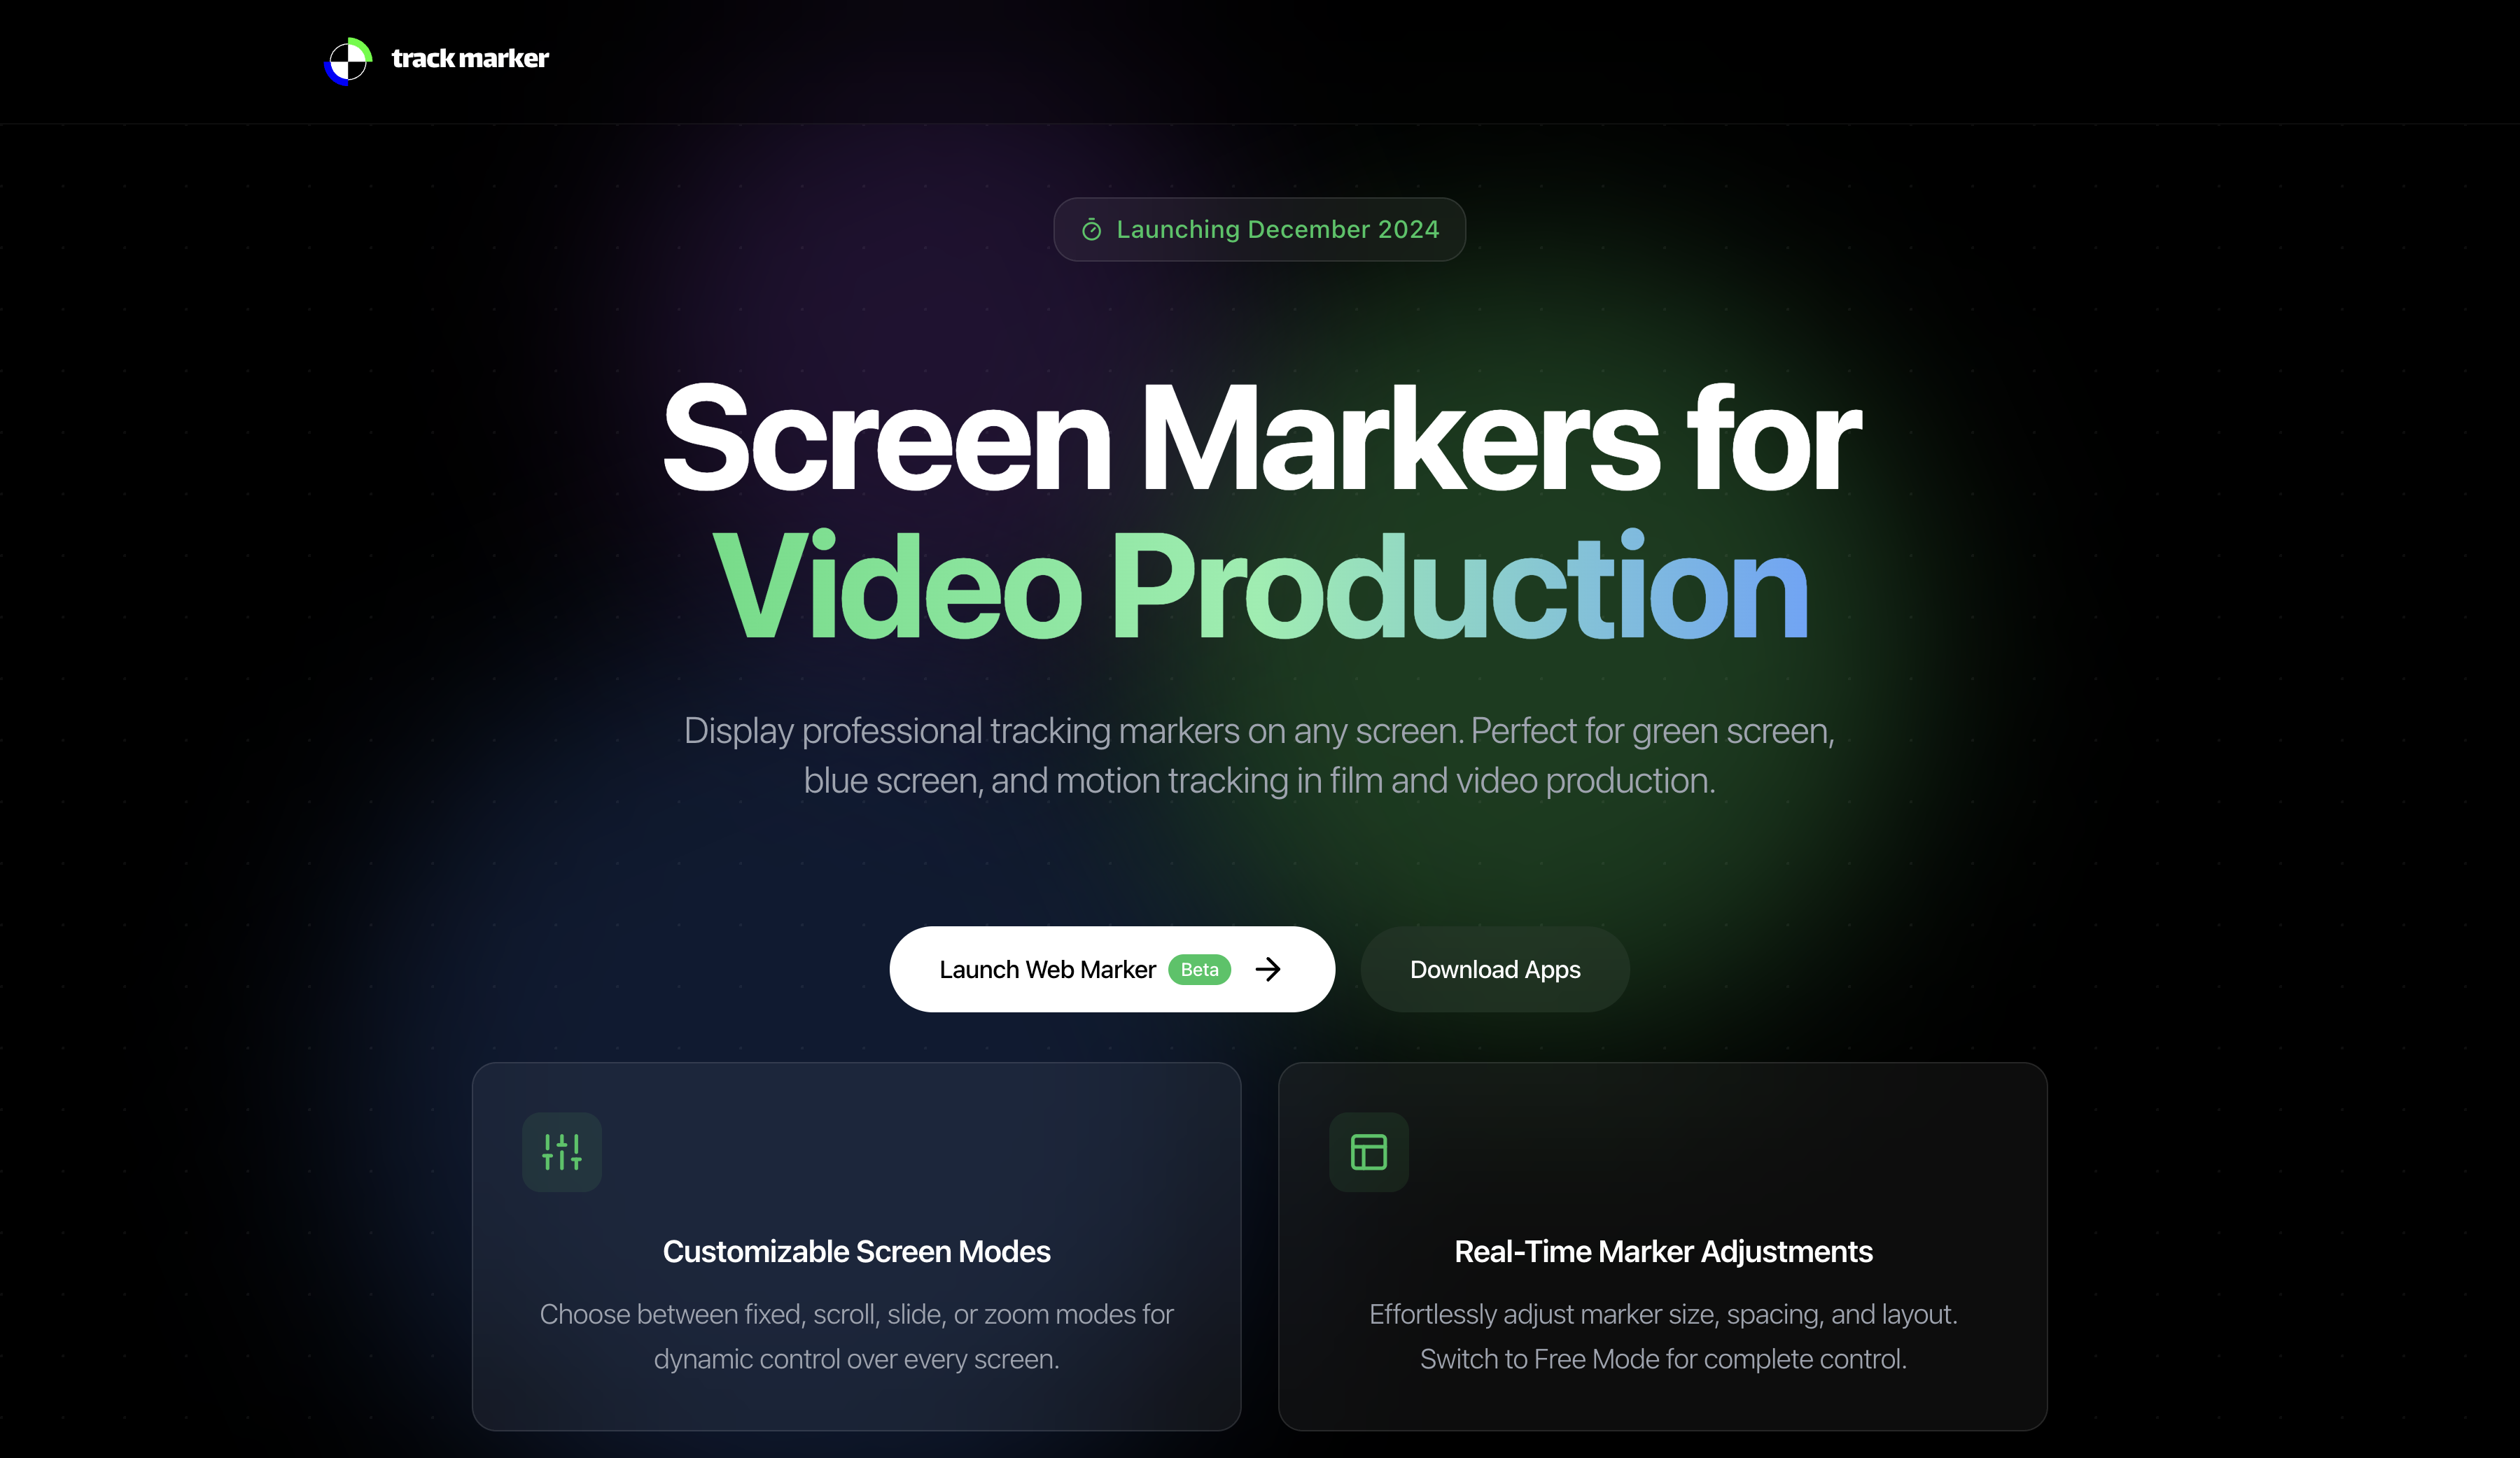2520x1458 pixels.
Task: Click the clock icon in the launch badge
Action: (1093, 229)
